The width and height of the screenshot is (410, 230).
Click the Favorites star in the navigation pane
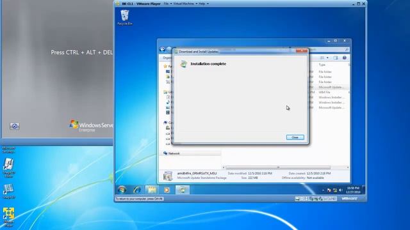tap(165, 66)
